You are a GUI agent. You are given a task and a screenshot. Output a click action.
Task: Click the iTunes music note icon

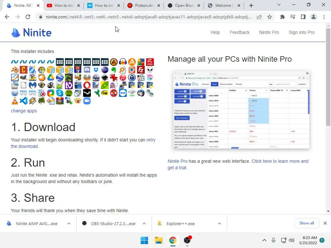coord(123,77)
